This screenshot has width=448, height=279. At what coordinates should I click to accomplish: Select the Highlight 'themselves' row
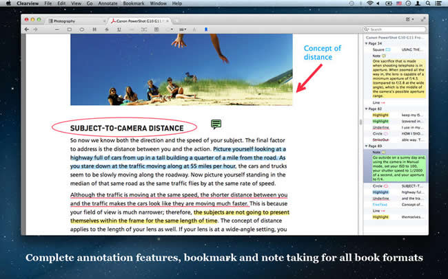pyautogui.click(x=396, y=217)
